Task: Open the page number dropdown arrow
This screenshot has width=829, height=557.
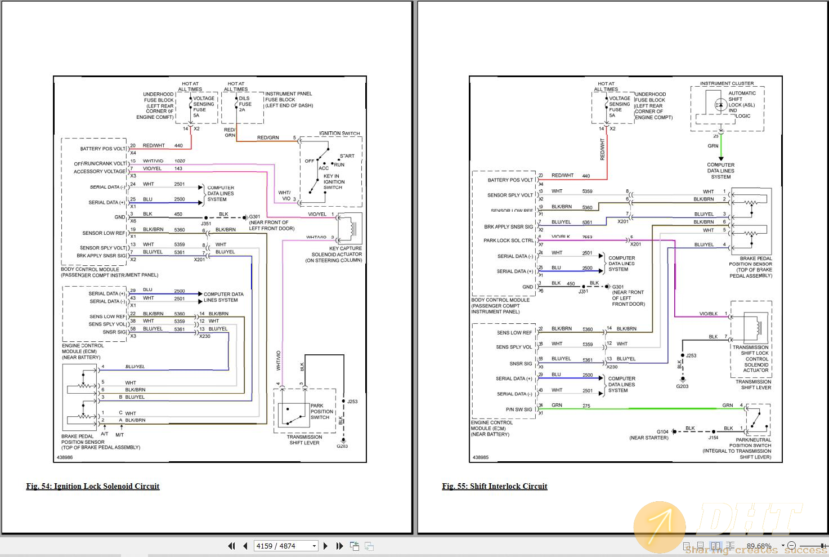Action: coord(314,546)
